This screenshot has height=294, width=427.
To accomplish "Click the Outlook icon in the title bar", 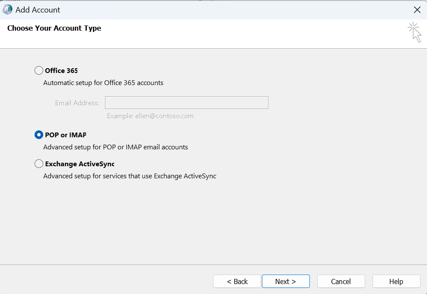I will tap(7, 9).
